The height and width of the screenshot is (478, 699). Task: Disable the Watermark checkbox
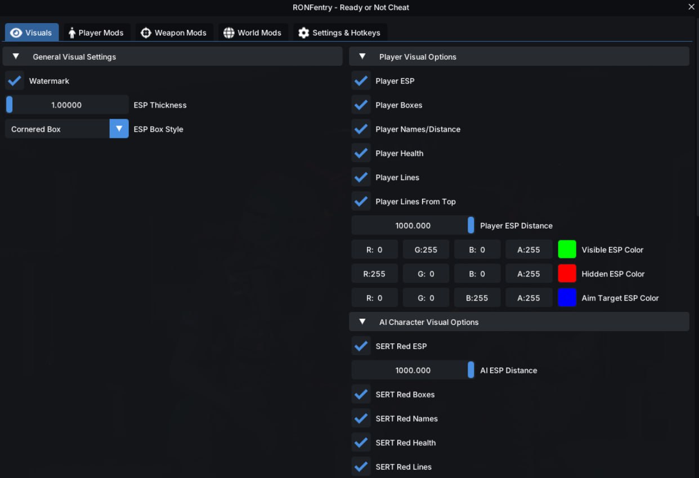coord(15,81)
